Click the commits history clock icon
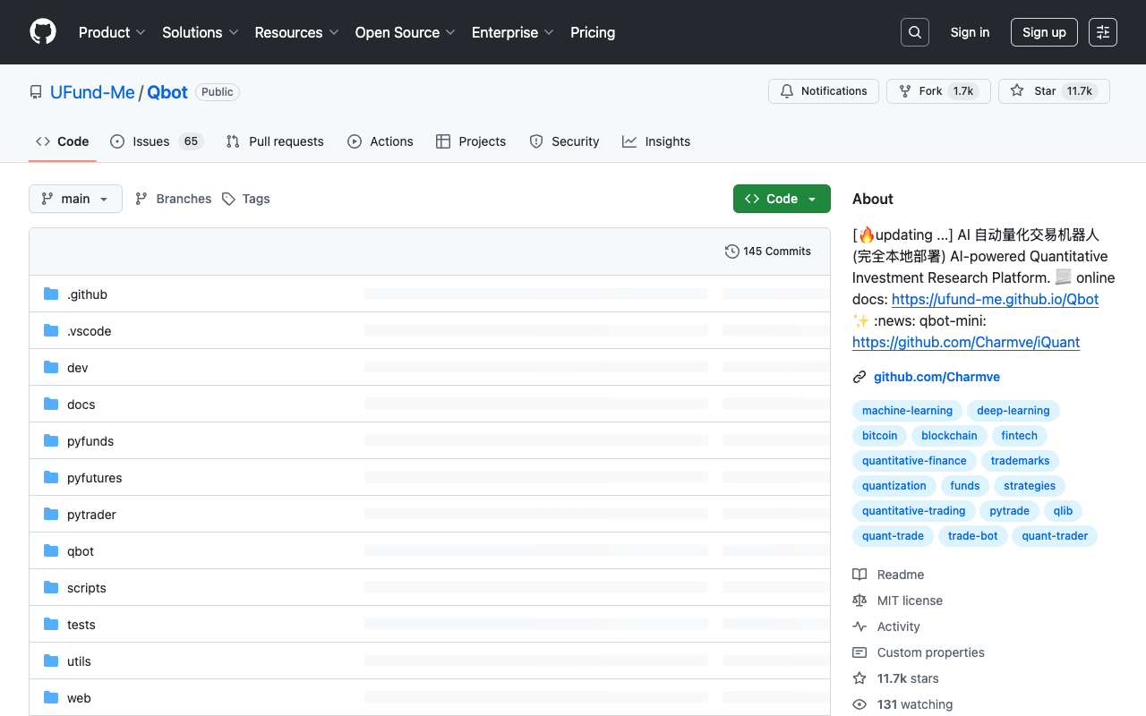The image size is (1146, 716). click(x=732, y=251)
